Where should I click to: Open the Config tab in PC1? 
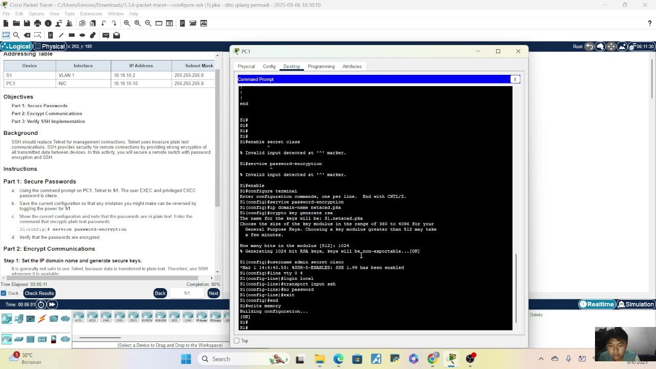[269, 67]
